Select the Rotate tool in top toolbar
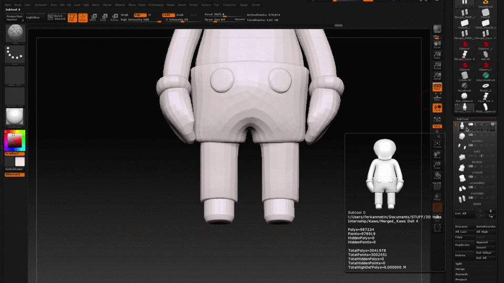Image resolution: width=504 pixels, height=283 pixels. point(114,18)
